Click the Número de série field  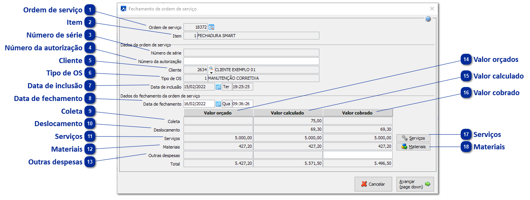(x=251, y=53)
